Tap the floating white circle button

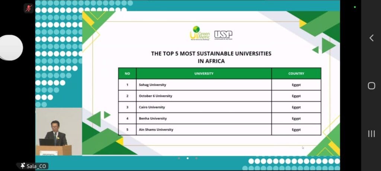coord(10,47)
